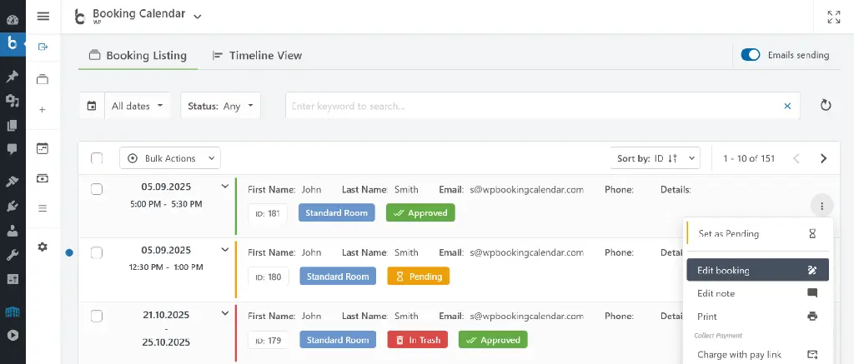Click the plus add booking sidebar icon
This screenshot has height=364, width=854.
pyautogui.click(x=43, y=109)
